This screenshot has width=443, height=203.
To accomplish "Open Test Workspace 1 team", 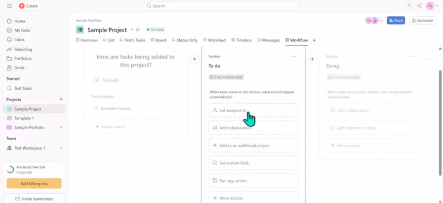I will point(30,148).
